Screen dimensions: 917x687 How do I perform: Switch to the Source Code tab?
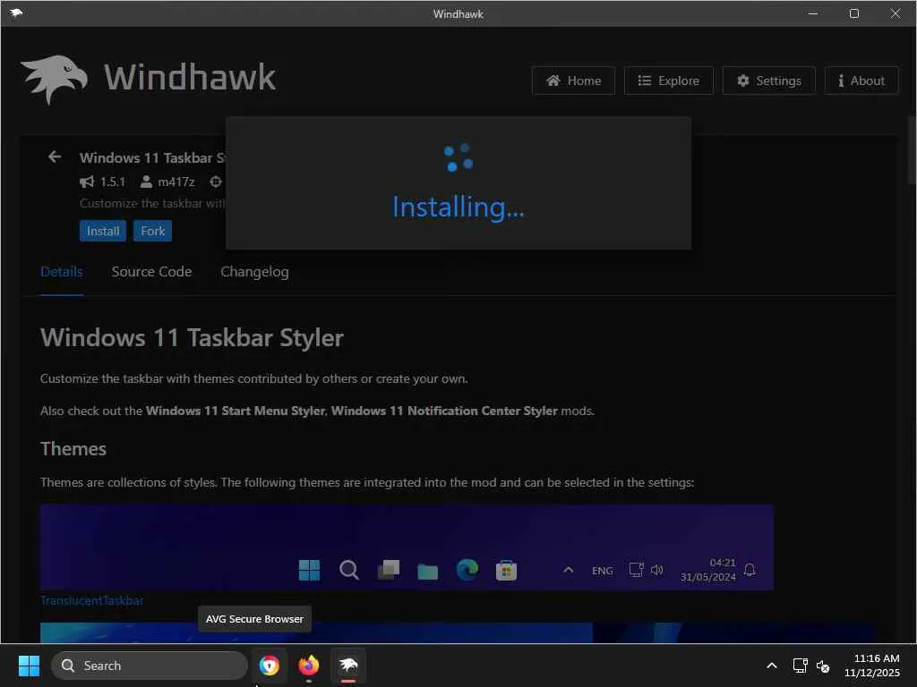(x=151, y=272)
